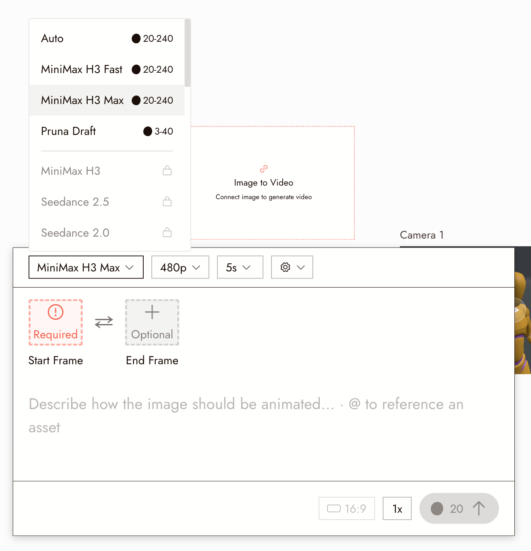Click the 20-240 credits on MiniMax H3 Fast
The width and height of the screenshot is (531, 551).
158,69
